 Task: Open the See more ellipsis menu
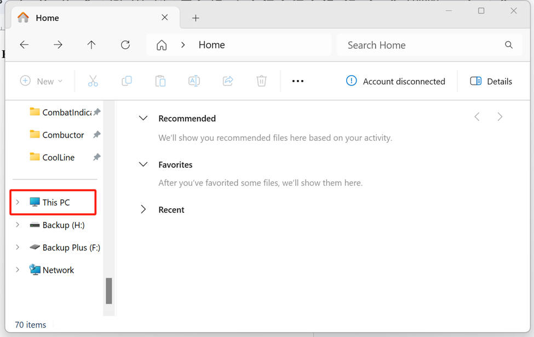click(297, 81)
